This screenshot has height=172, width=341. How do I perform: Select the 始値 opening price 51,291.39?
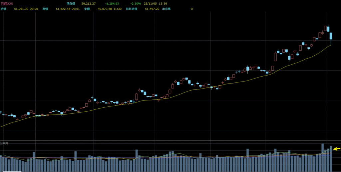[x=21, y=9]
